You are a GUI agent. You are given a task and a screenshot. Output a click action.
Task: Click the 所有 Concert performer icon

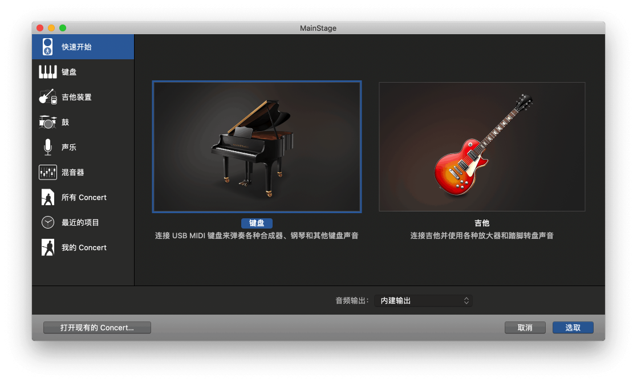point(49,197)
